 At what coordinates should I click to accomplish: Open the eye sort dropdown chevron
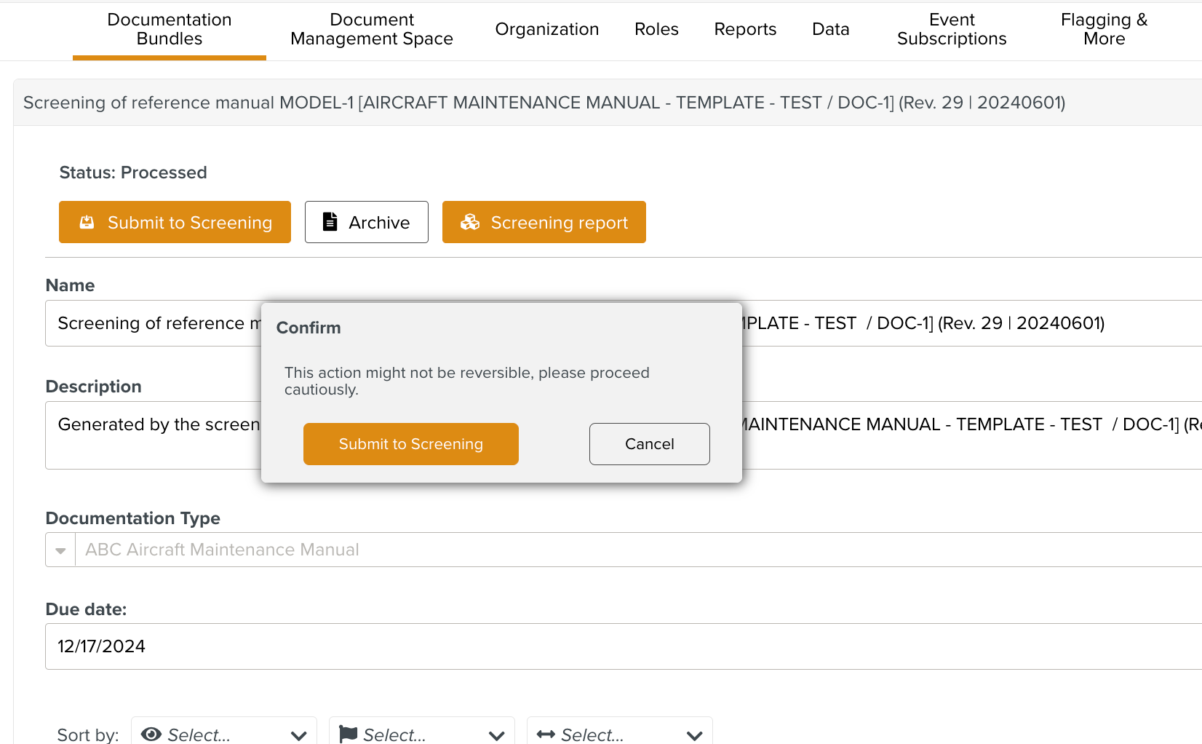(x=298, y=735)
